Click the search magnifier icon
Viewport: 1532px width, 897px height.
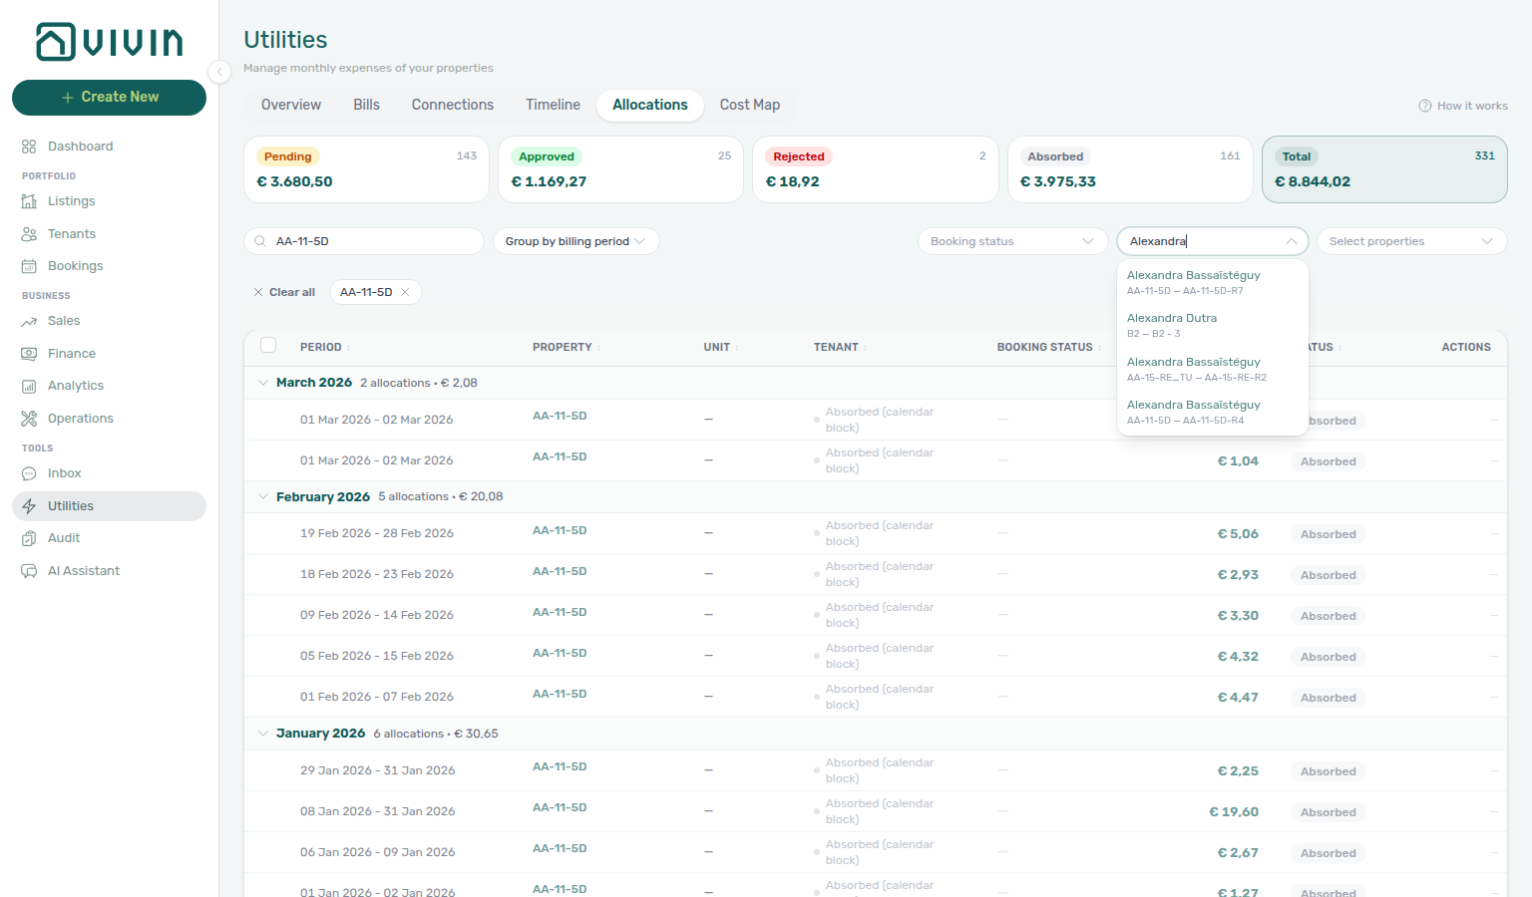[260, 241]
